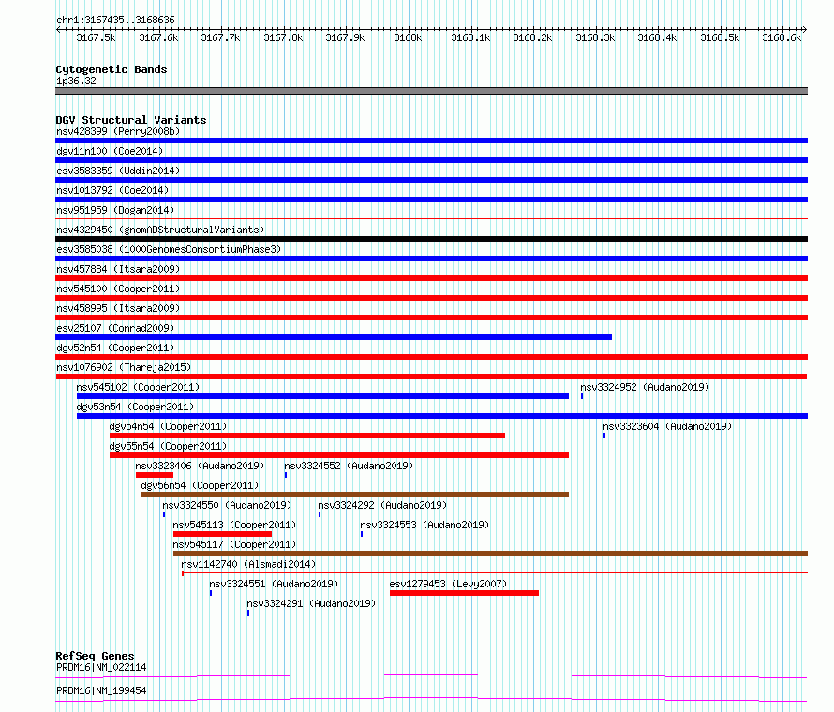This screenshot has height=712, width=834.
Task: Open variant nsv3324553 (Audano2019)
Action: (424, 525)
